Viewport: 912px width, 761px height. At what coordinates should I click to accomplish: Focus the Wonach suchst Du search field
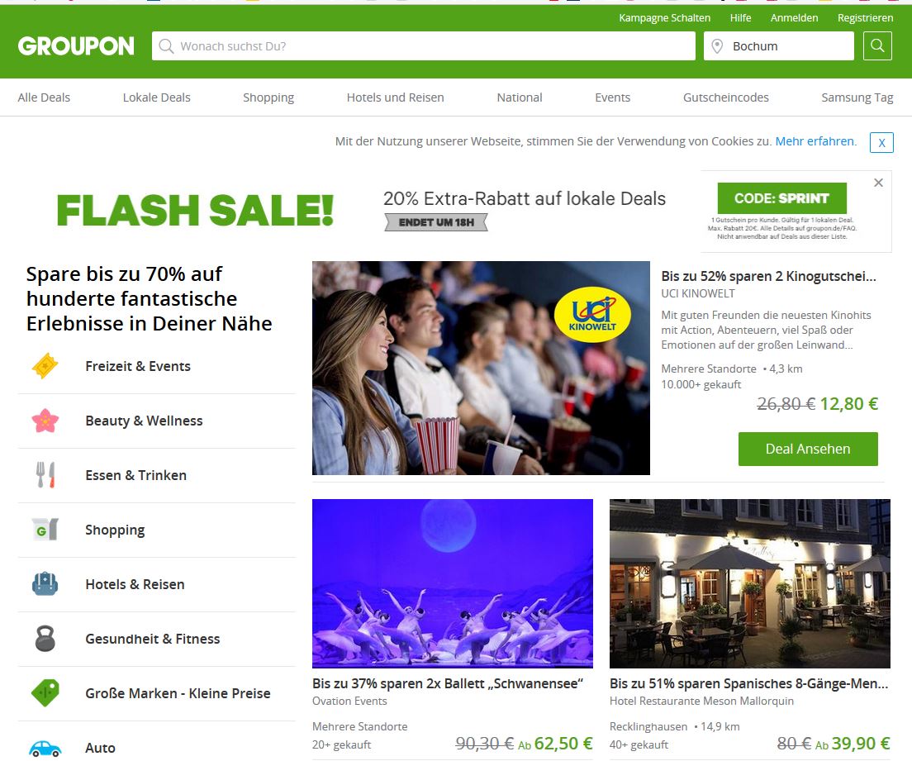[424, 46]
